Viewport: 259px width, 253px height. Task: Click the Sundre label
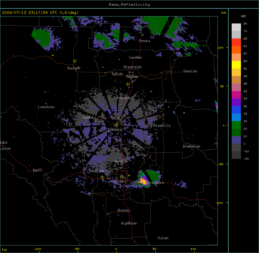click(88, 117)
